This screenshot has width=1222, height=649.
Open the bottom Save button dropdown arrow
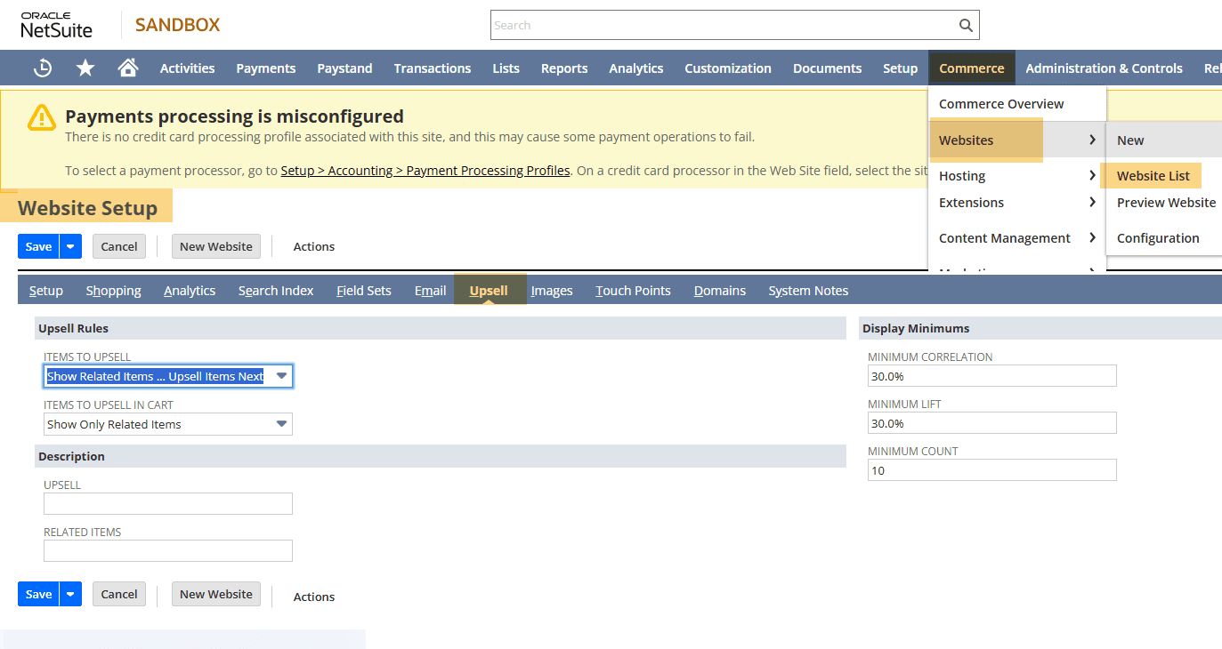tap(70, 594)
